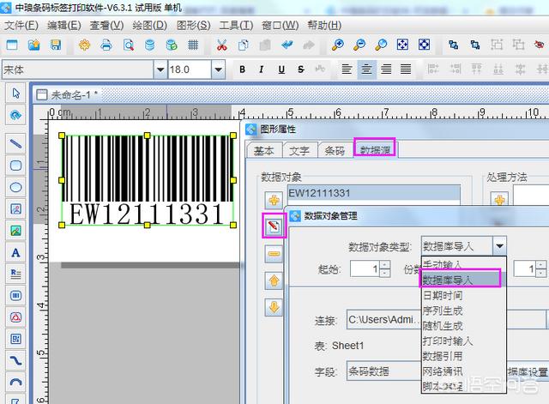Move data object down with arrow button
Image resolution: width=549 pixels, height=404 pixels.
click(x=274, y=307)
